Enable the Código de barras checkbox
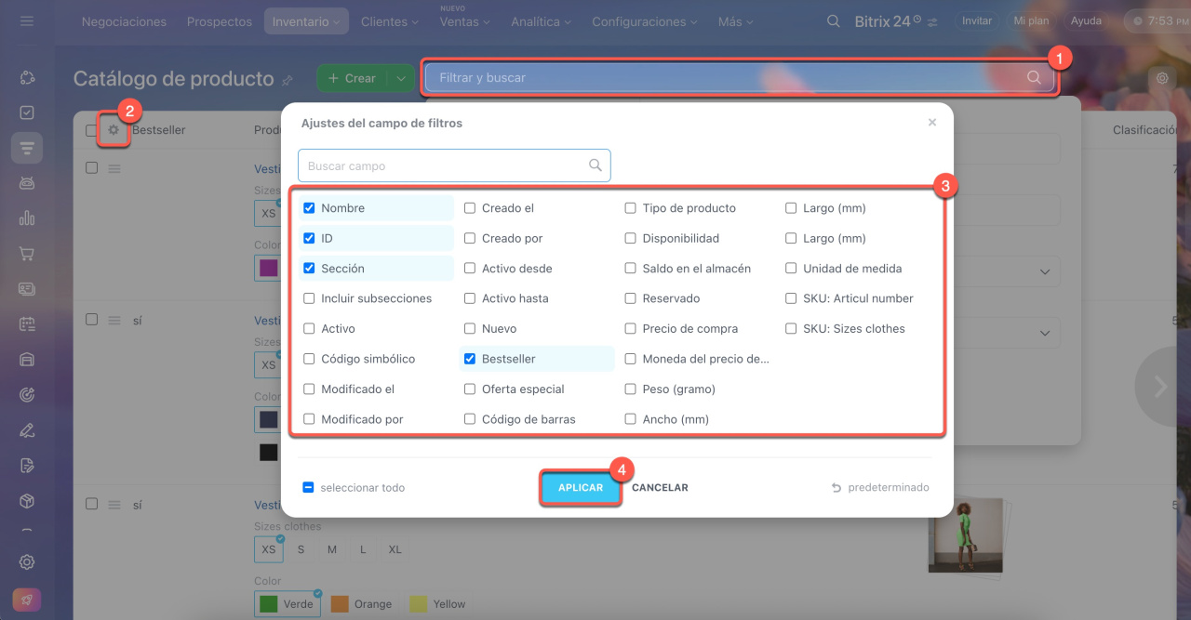This screenshot has width=1191, height=620. click(x=470, y=419)
